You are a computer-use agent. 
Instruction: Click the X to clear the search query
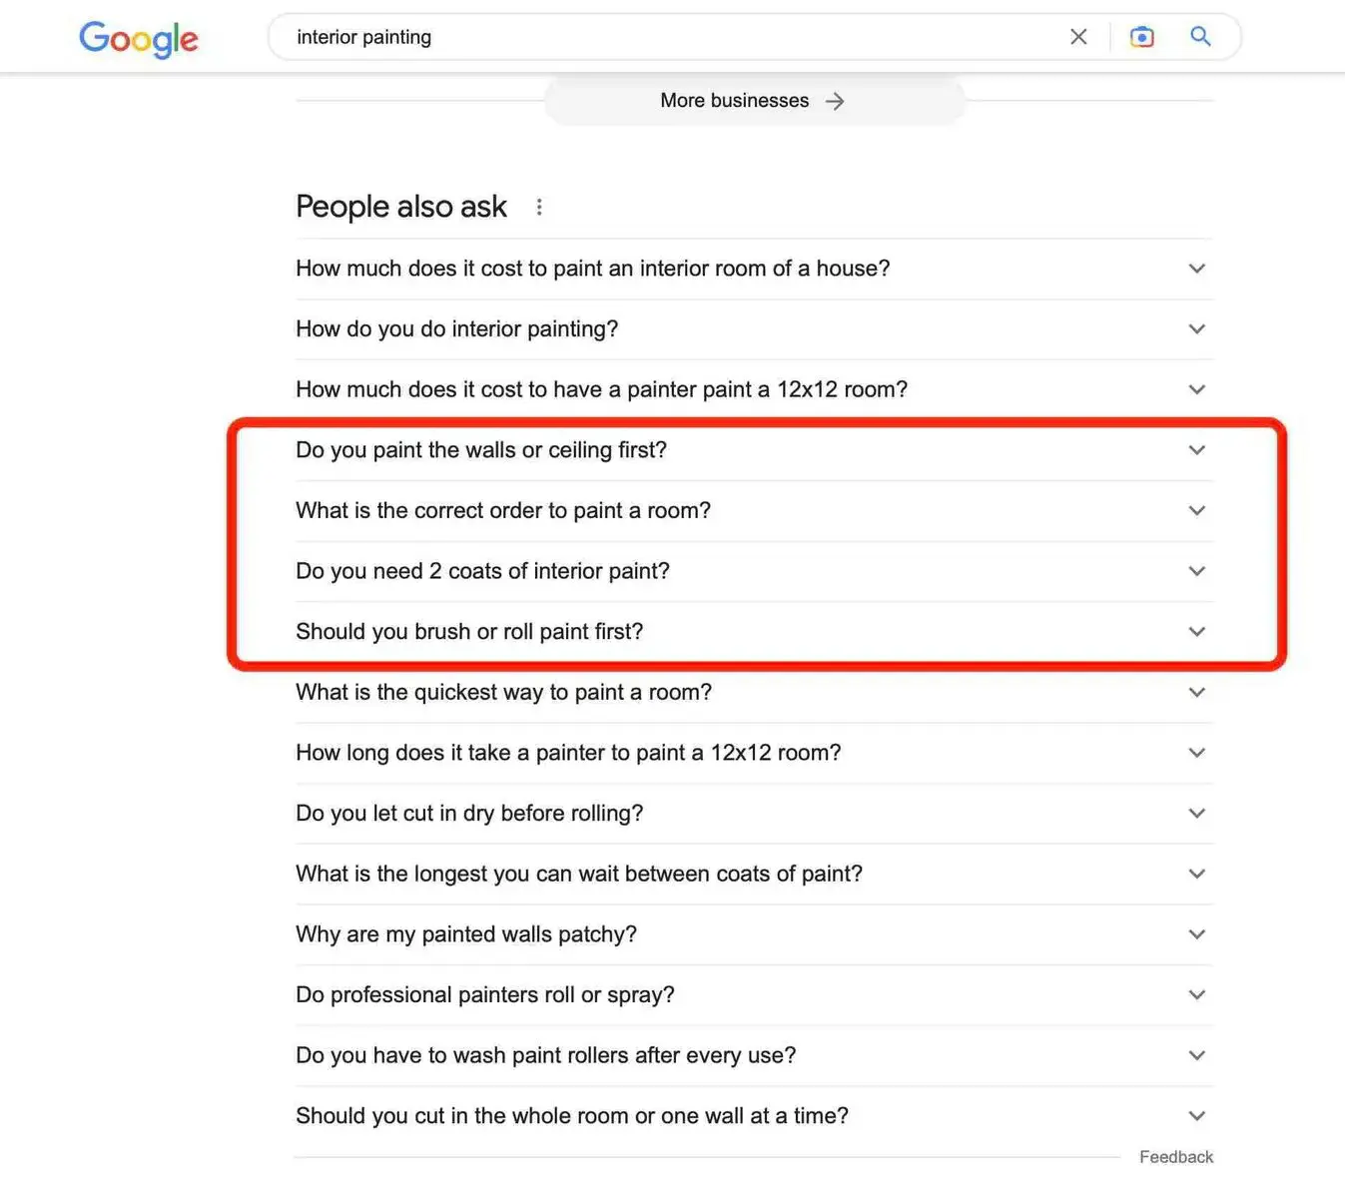point(1078,36)
